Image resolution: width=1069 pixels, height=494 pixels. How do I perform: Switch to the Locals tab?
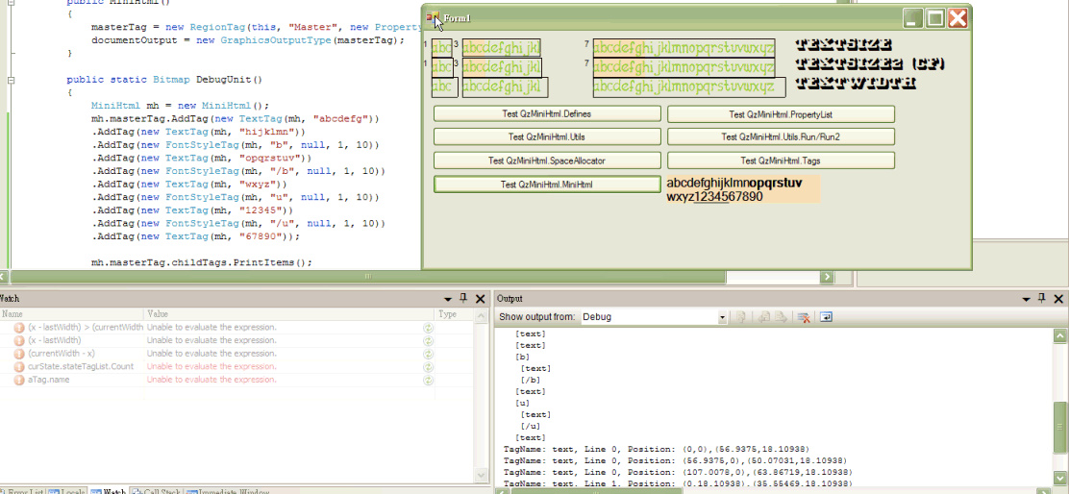tap(67, 491)
